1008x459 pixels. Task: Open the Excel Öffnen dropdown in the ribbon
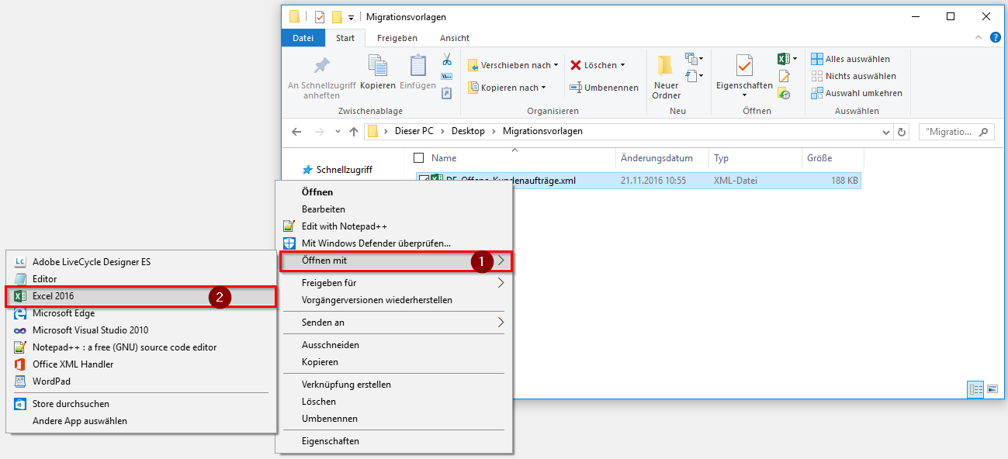[x=795, y=59]
